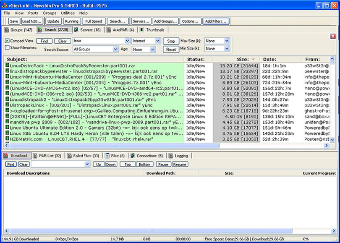
Task: Open the Min Size dropdown
Action: (227, 49)
